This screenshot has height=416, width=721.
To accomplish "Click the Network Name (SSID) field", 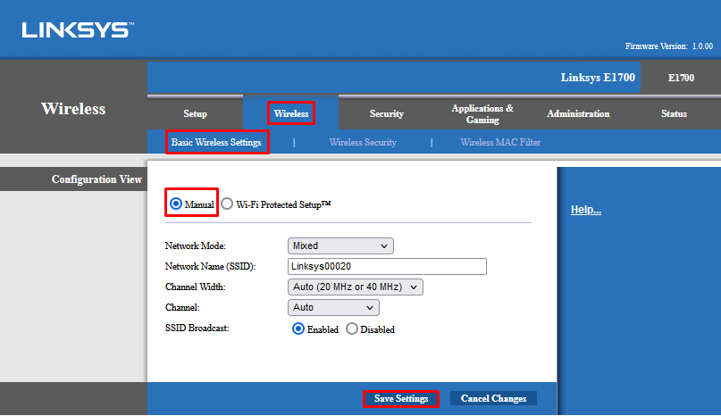I will click(387, 266).
